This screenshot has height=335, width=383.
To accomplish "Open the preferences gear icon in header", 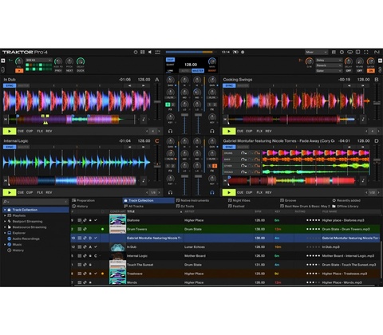I will pos(342,52).
